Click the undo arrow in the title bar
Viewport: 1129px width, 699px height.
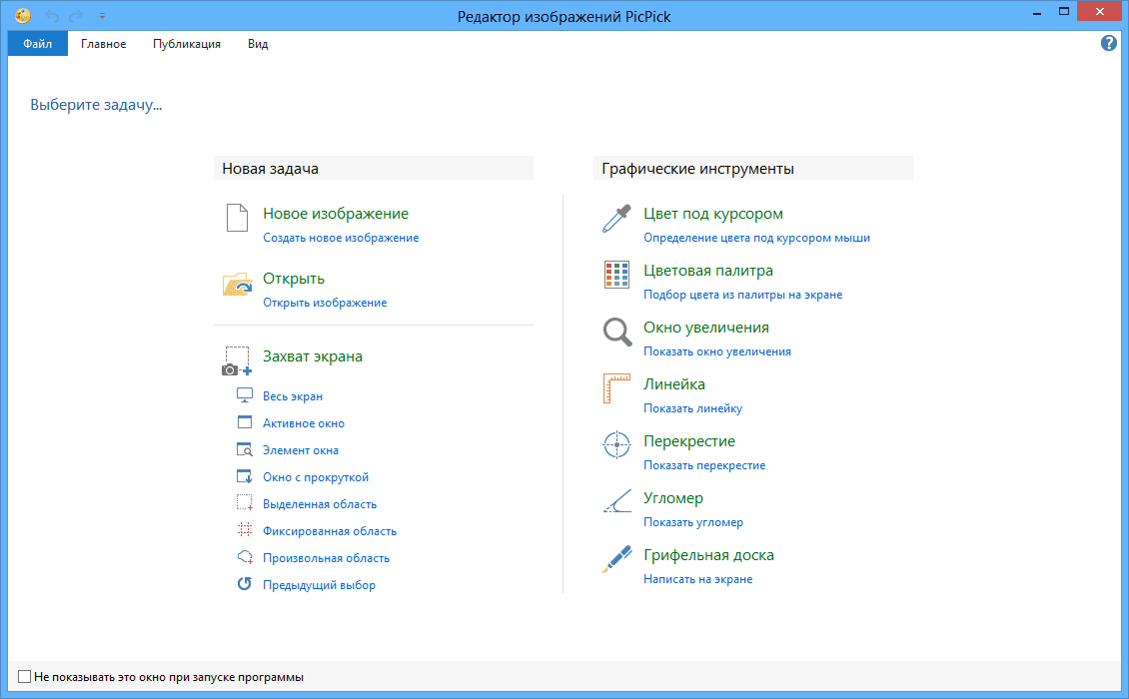52,16
